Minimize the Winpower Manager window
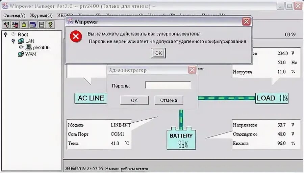Image resolution: width=304 pixels, height=173 pixels. [x=280, y=6]
